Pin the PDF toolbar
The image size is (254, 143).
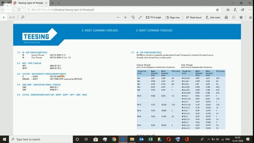tap(250, 17)
